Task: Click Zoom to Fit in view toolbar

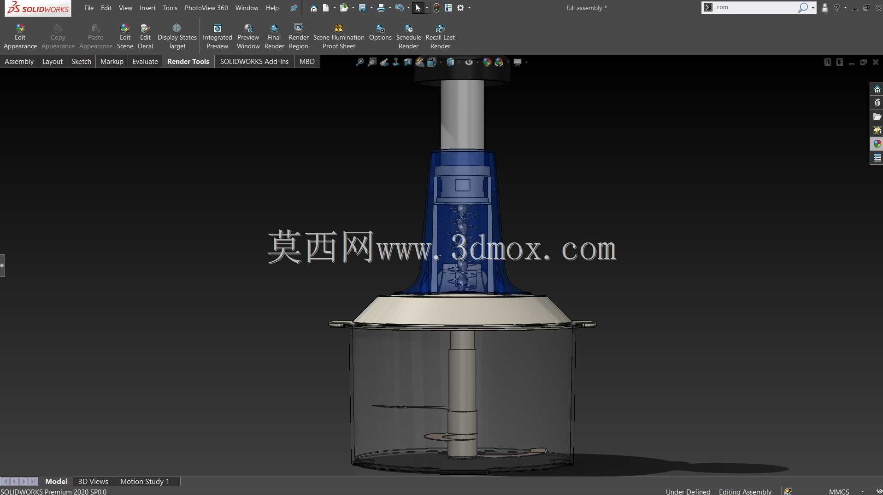Action: 360,62
